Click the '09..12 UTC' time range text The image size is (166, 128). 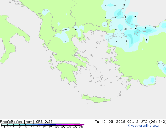click(x=137, y=122)
